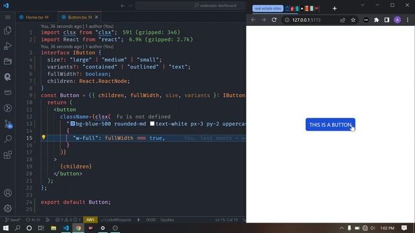
Task: Click the 'real estate sites' Chrome tab group
Action: click(268, 8)
